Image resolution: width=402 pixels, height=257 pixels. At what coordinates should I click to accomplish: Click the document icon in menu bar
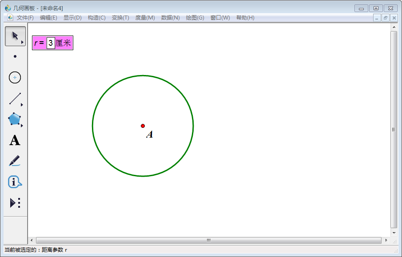click(10, 17)
